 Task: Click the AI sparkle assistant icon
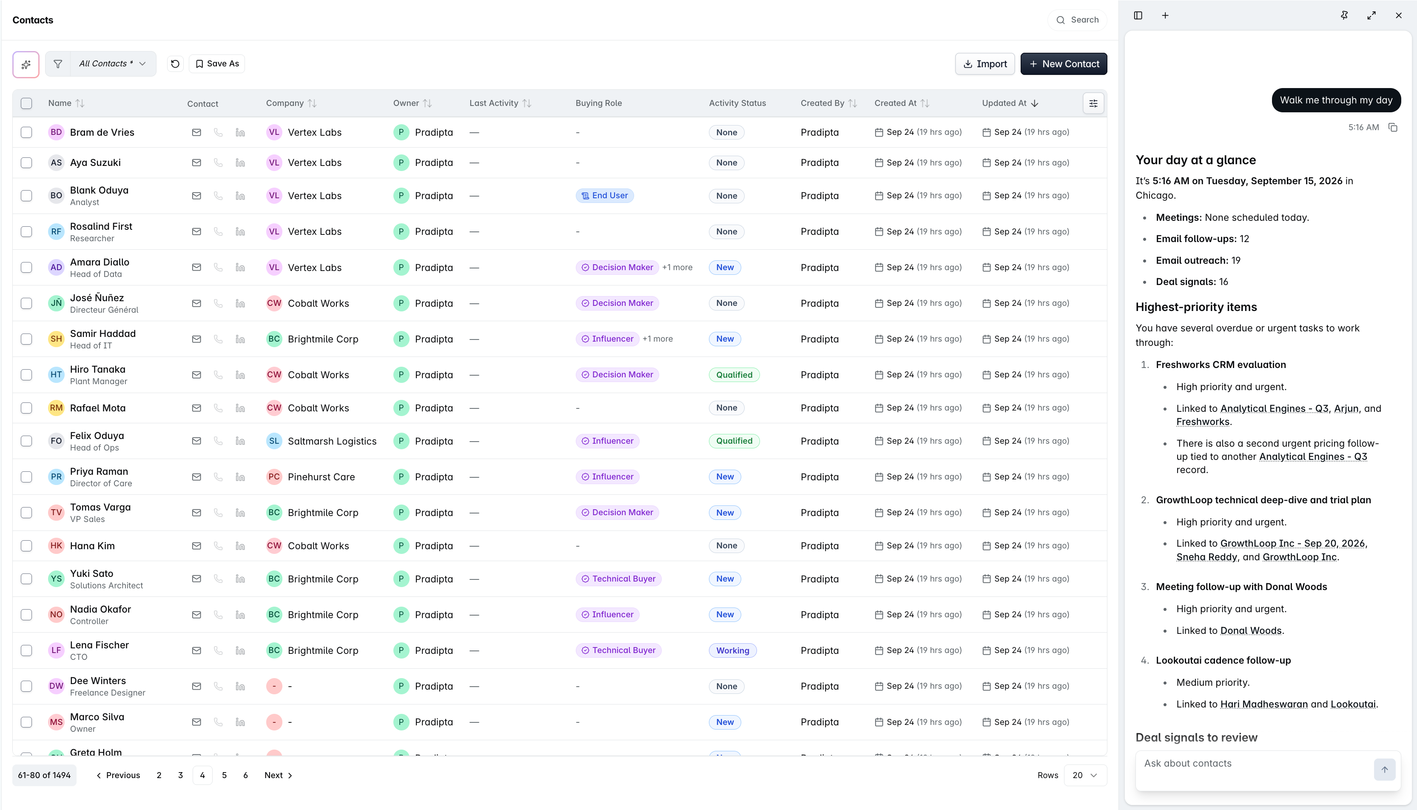tap(26, 64)
